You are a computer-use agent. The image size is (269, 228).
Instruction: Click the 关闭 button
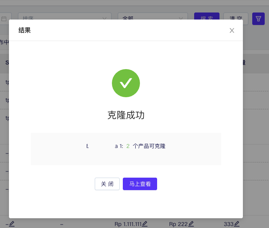[x=107, y=184]
